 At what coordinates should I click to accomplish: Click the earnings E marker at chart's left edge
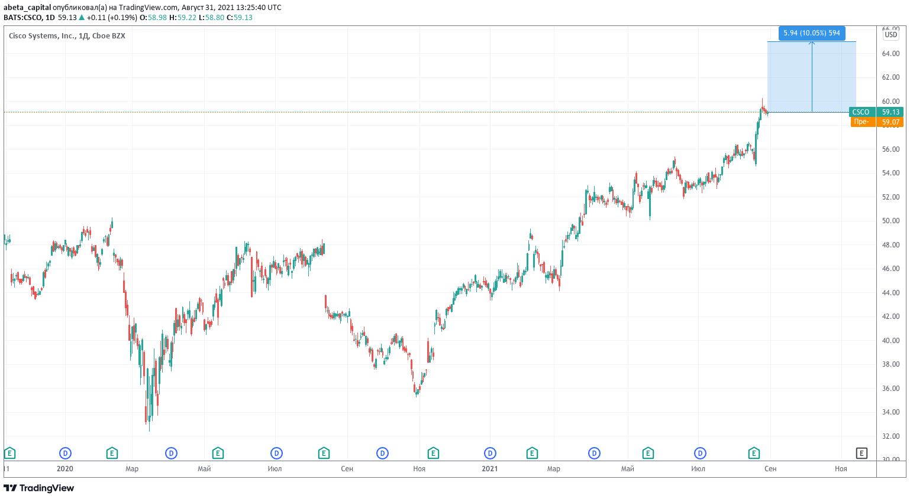point(9,453)
